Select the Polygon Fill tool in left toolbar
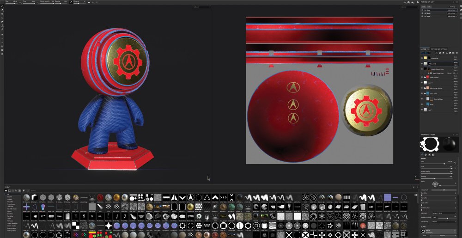Image resolution: width=462 pixels, height=238 pixels. click(x=2, y=18)
